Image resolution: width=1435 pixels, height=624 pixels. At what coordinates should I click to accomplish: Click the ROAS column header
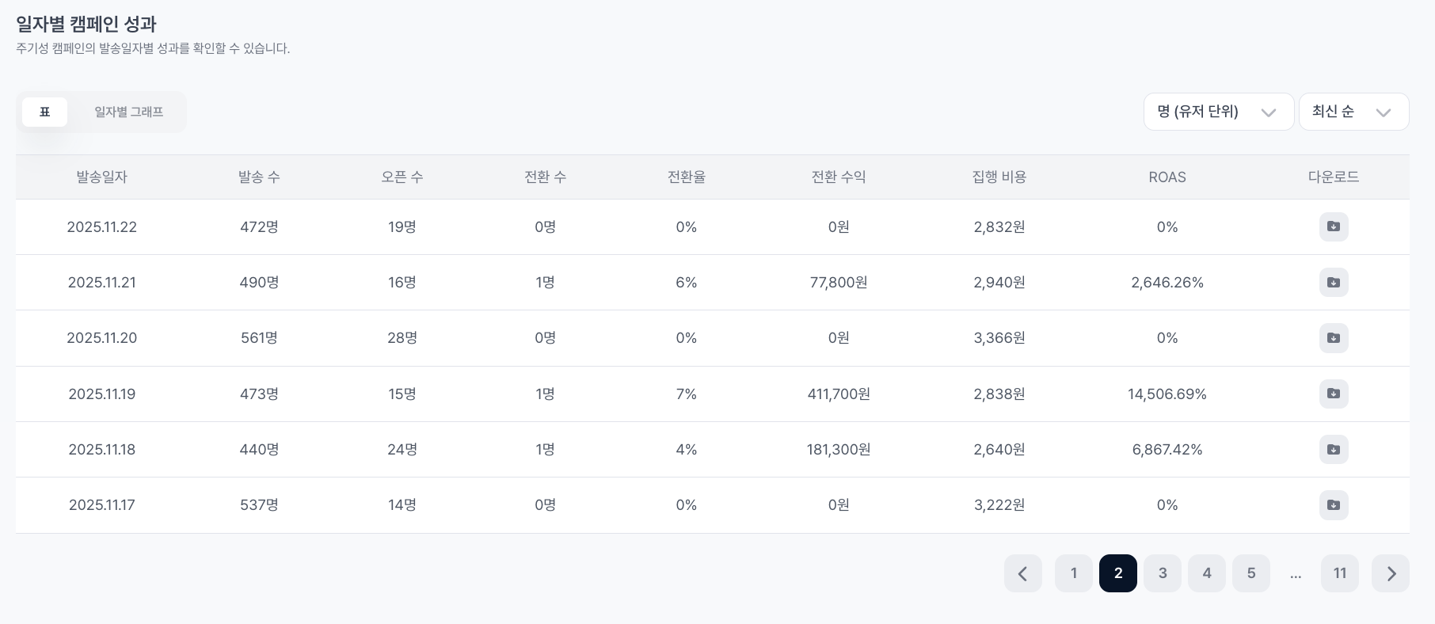pos(1167,177)
